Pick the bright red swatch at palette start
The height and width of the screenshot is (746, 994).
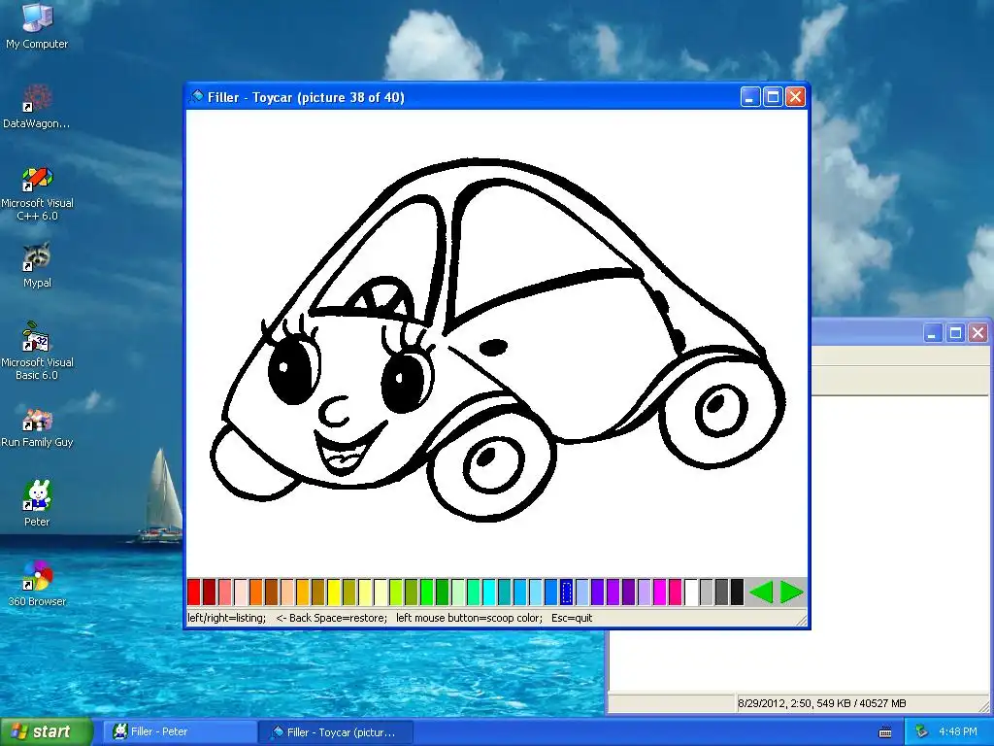[x=194, y=592]
